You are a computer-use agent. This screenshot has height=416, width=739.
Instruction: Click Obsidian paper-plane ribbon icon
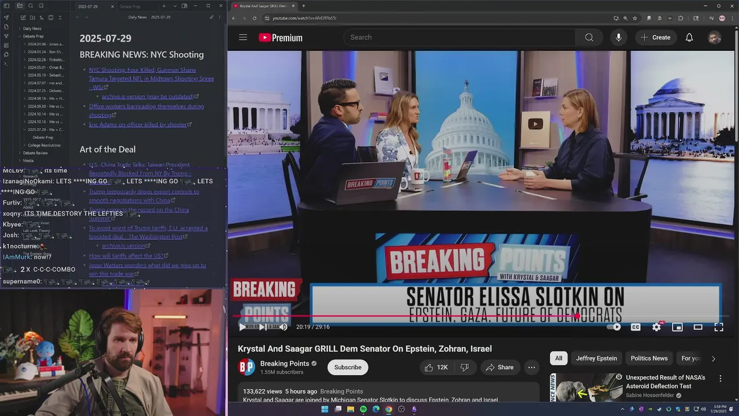pos(6,17)
